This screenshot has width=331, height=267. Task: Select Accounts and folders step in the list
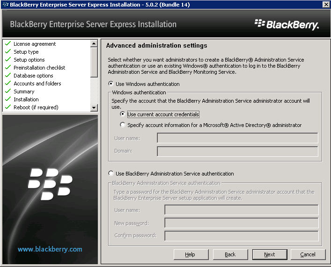click(x=37, y=84)
